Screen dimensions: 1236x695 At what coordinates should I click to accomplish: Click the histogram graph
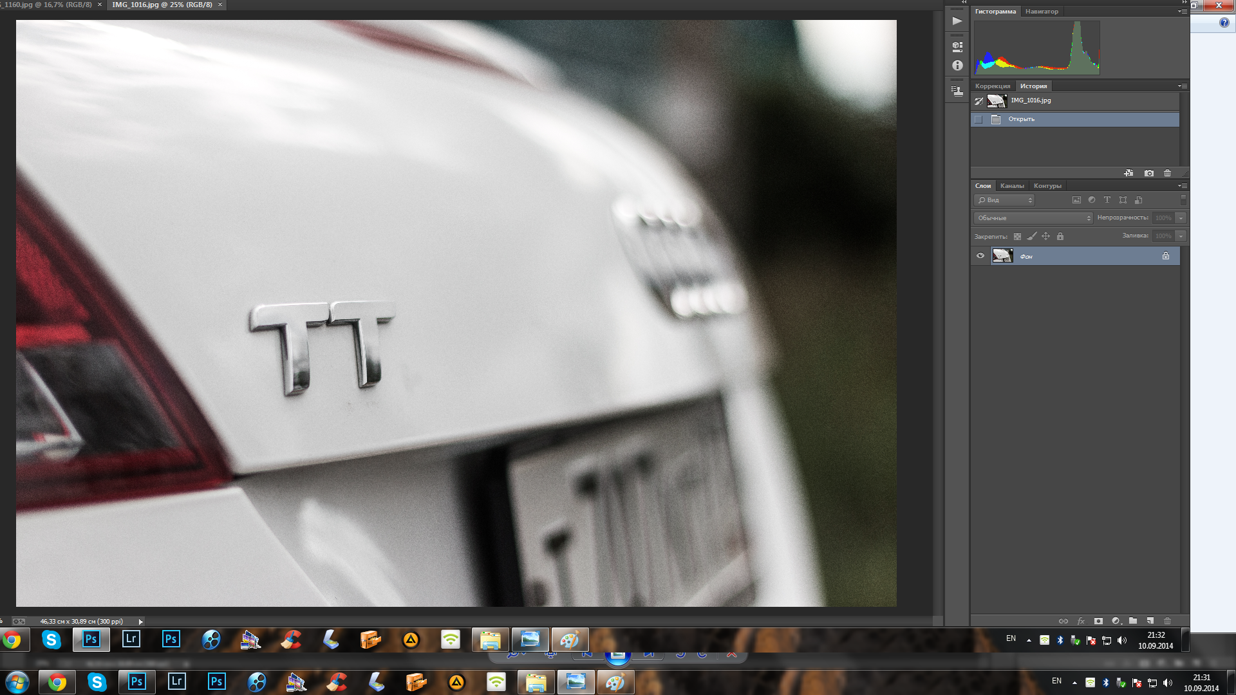pyautogui.click(x=1036, y=47)
